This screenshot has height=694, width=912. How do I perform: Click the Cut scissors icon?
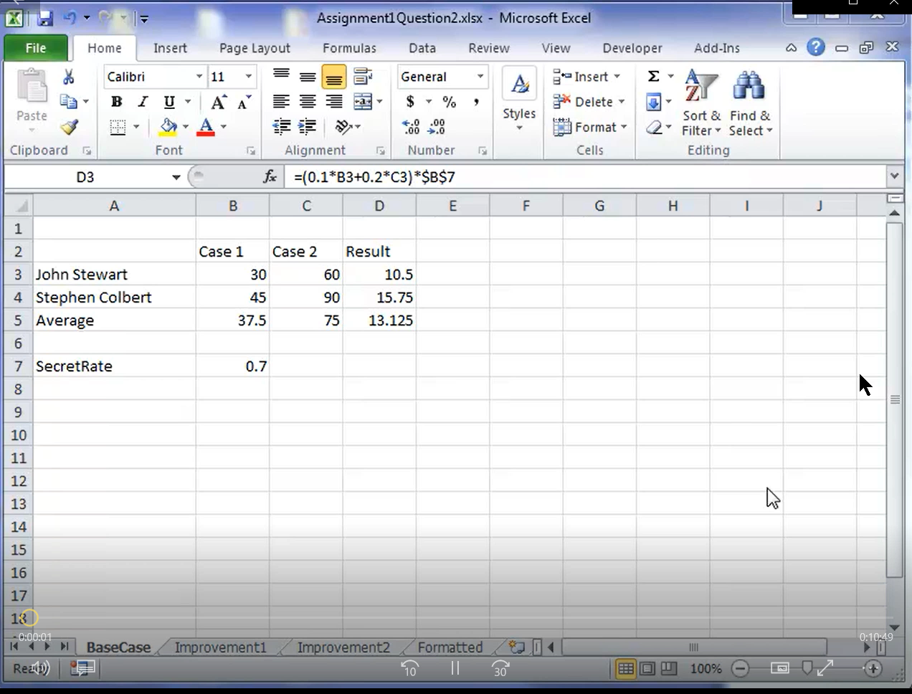(69, 77)
